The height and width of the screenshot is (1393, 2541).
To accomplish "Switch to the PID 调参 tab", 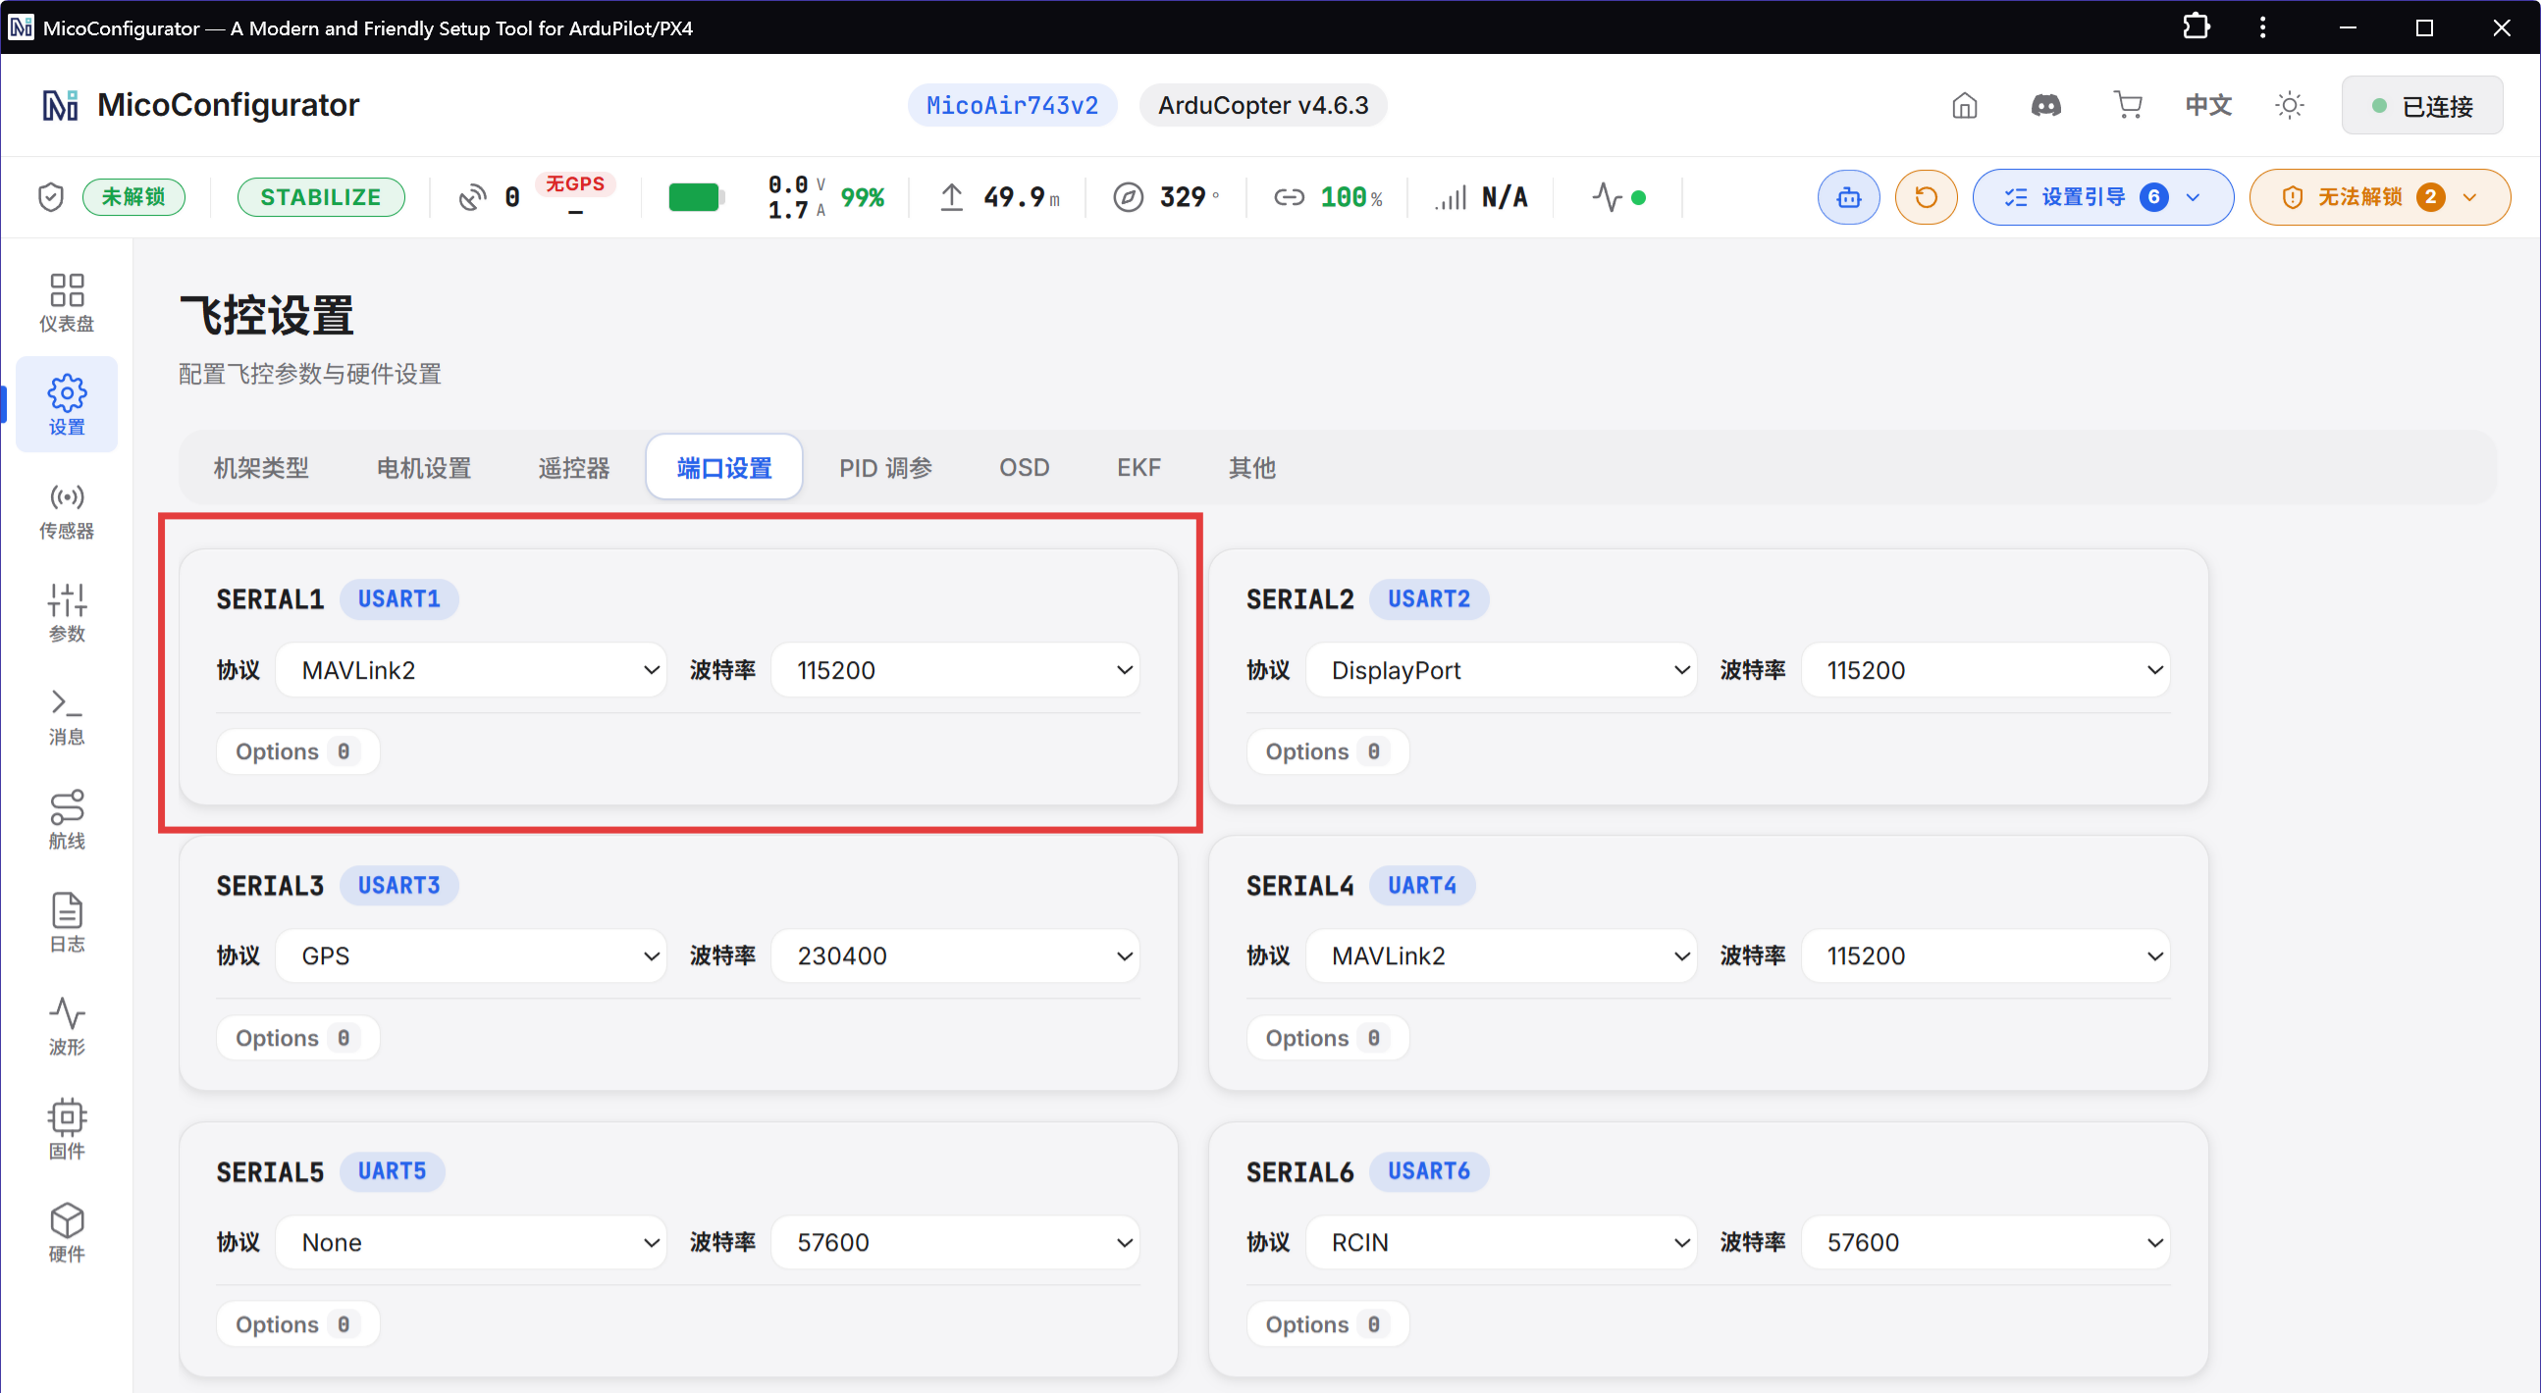I will (x=885, y=467).
